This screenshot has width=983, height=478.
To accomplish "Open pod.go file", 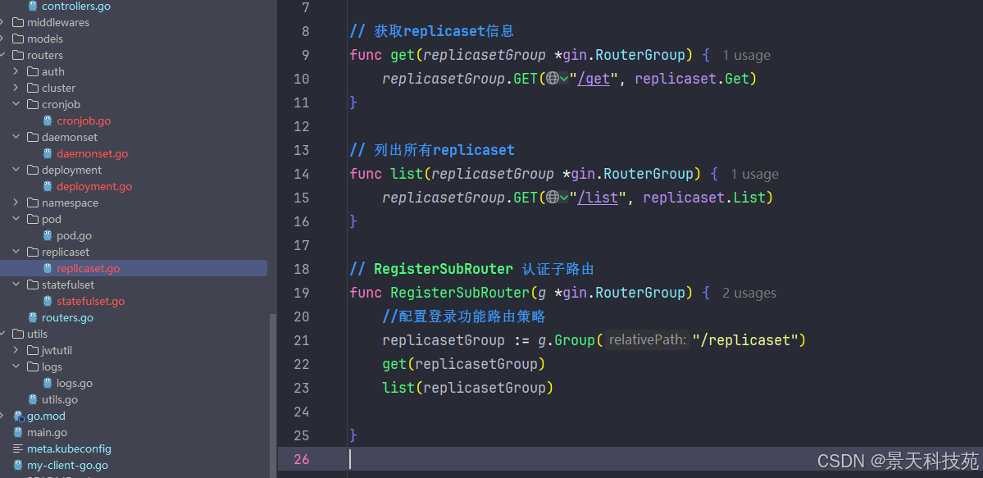I will click(74, 236).
